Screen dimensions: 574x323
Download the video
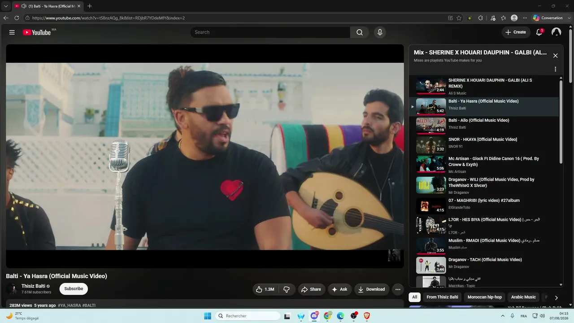click(x=372, y=289)
